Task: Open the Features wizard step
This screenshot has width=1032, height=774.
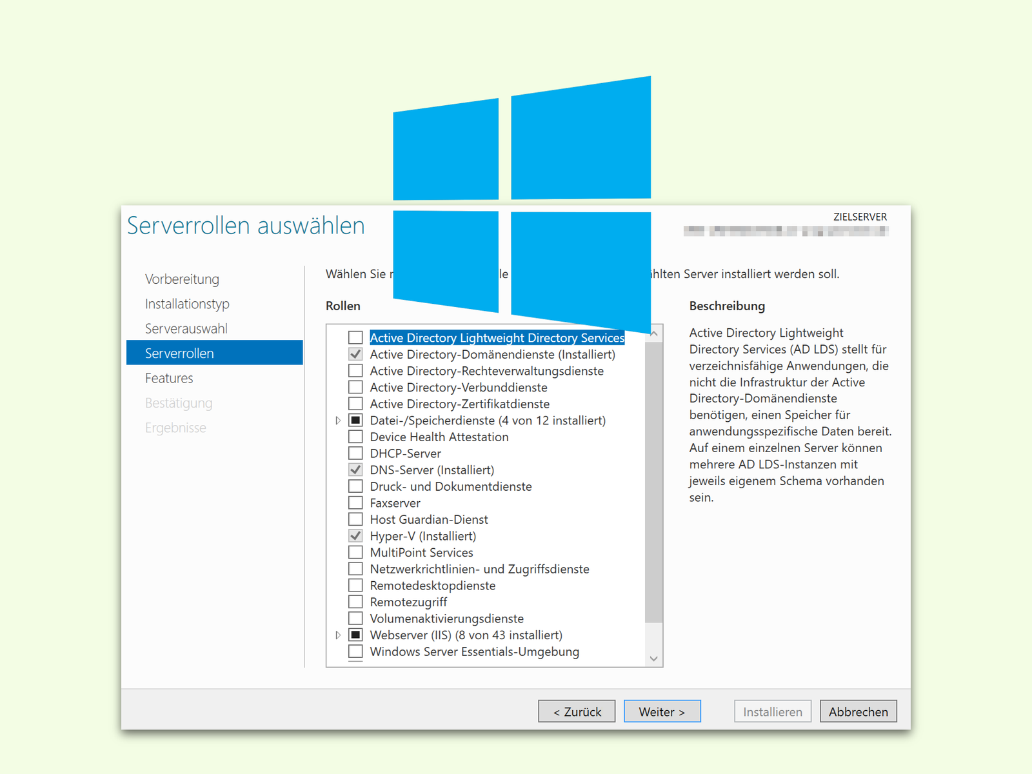Action: [x=169, y=378]
